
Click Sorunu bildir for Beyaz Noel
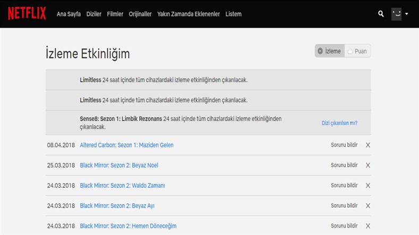[344, 165]
